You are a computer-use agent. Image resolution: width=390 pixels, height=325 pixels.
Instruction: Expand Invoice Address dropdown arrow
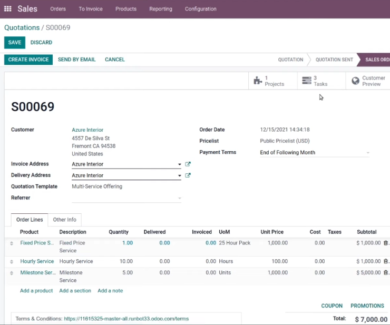(179, 164)
